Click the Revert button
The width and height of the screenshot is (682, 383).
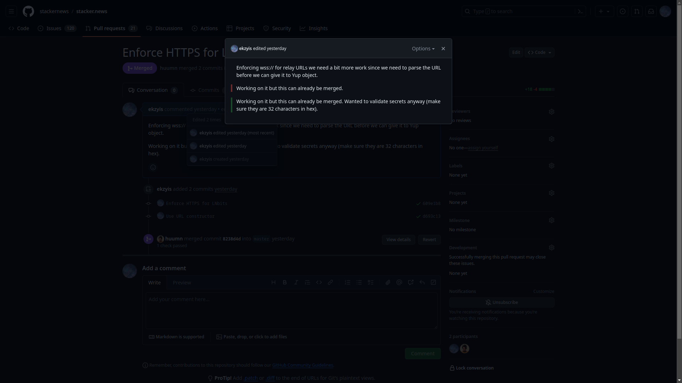coord(429,239)
